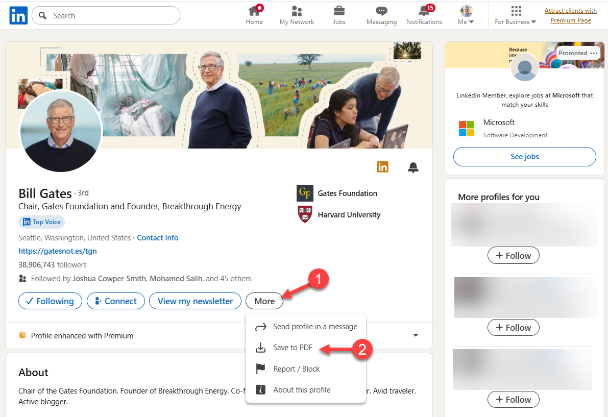Click See jobs button
Viewport: 608px width, 417px height.
click(525, 157)
